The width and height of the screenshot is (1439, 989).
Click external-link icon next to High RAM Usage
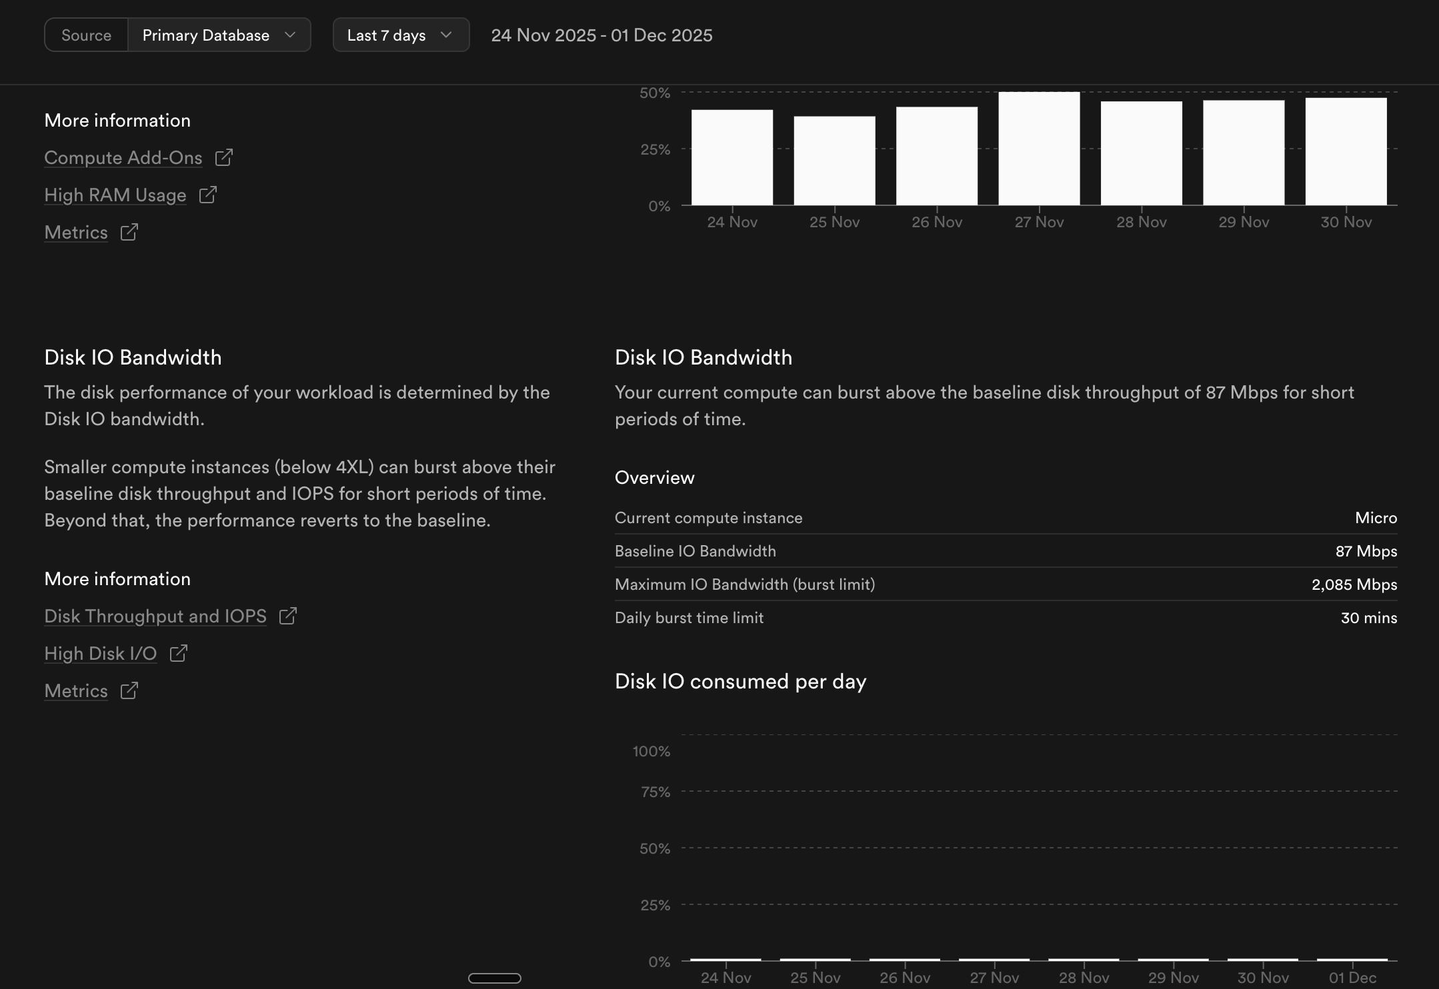207,195
